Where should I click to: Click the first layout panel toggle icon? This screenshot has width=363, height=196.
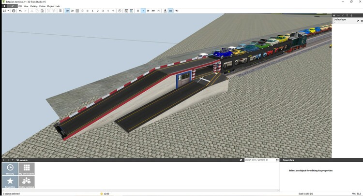[126, 11]
